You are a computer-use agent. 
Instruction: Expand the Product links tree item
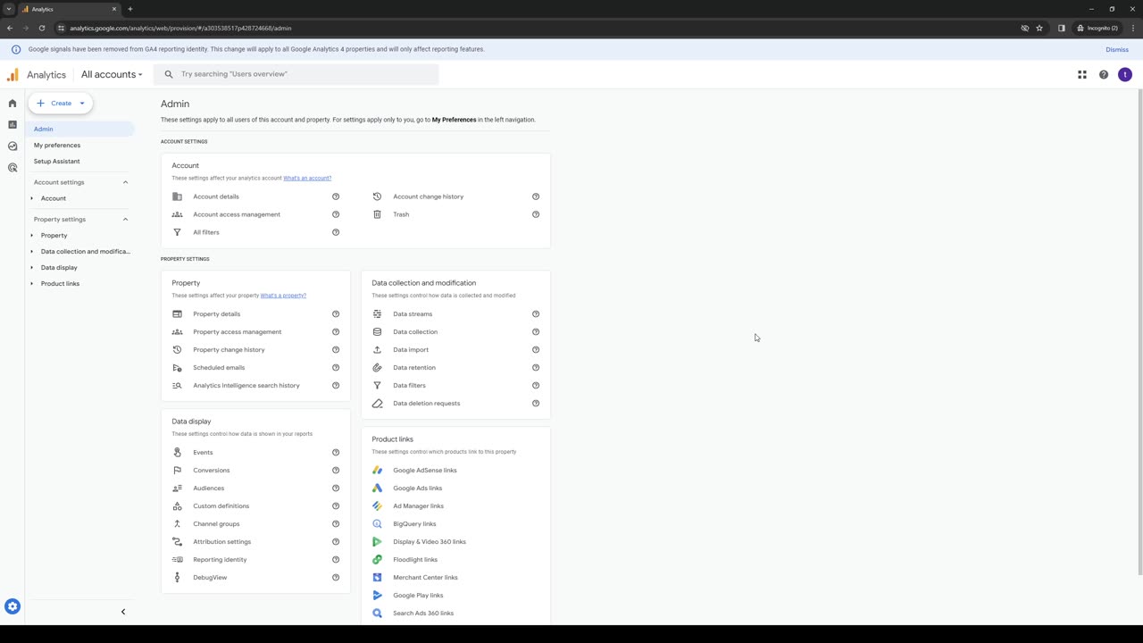(x=32, y=284)
